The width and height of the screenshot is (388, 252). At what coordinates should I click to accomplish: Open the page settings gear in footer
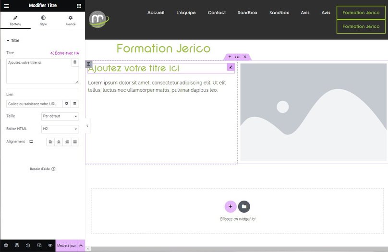pos(6,245)
